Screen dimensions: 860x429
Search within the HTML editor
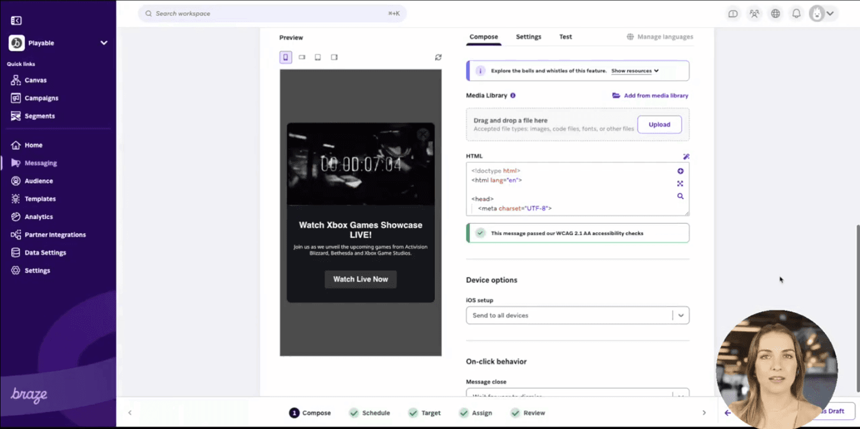680,197
